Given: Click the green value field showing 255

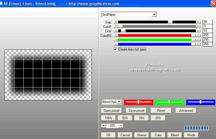Looking at the screenshot, I should pos(208,40).
